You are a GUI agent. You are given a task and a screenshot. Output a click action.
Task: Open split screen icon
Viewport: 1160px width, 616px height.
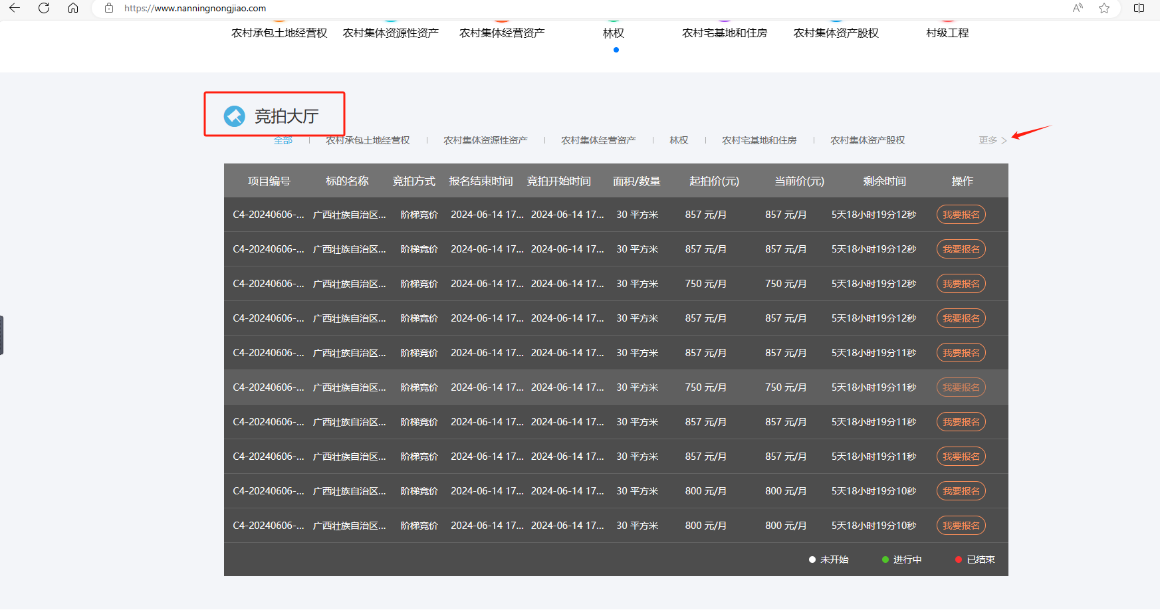(x=1139, y=8)
